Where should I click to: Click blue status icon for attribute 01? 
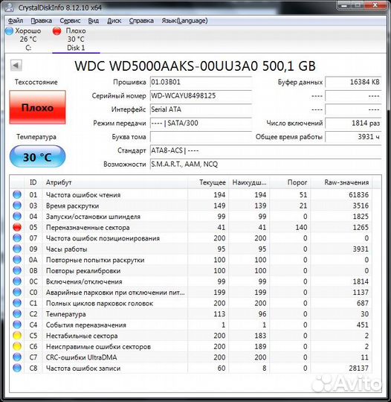click(17, 194)
